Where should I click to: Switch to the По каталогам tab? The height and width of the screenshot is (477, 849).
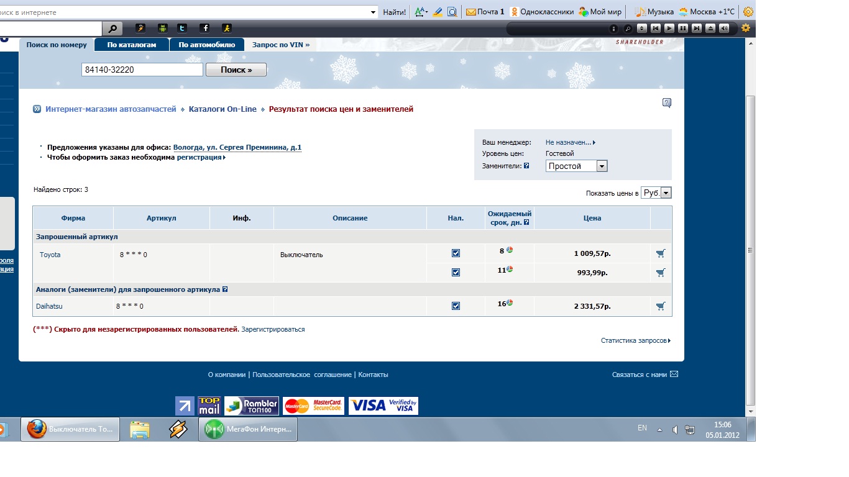pyautogui.click(x=131, y=45)
